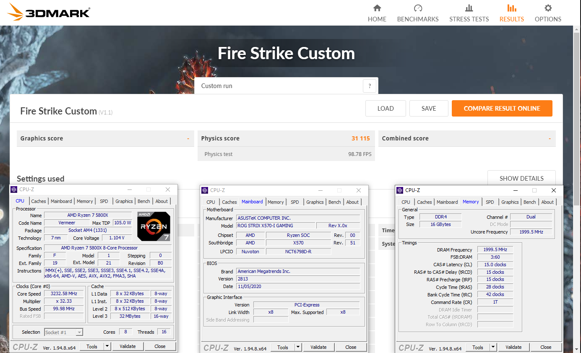Switch to Memory tab in left CPU-Z window
The image size is (581, 353).
(x=85, y=201)
